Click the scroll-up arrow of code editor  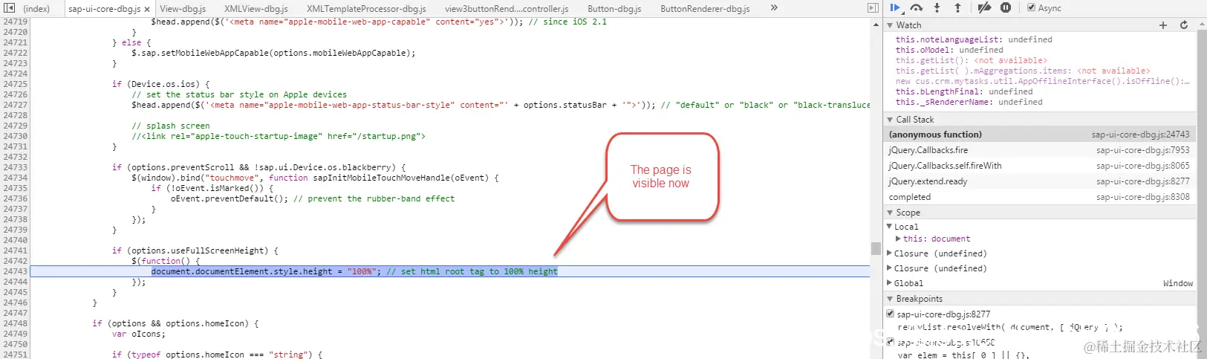876,24
